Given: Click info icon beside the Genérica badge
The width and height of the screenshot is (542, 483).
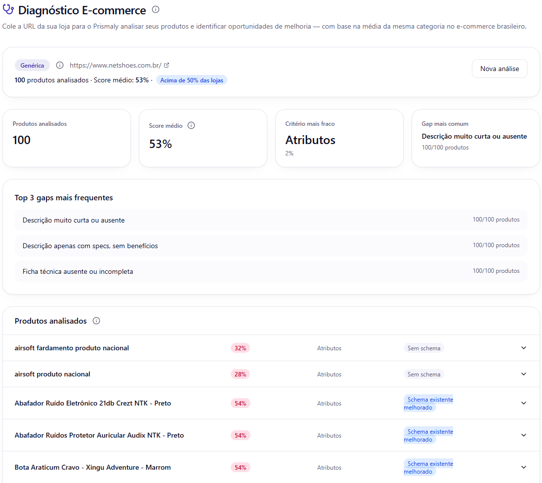Looking at the screenshot, I should (x=60, y=65).
